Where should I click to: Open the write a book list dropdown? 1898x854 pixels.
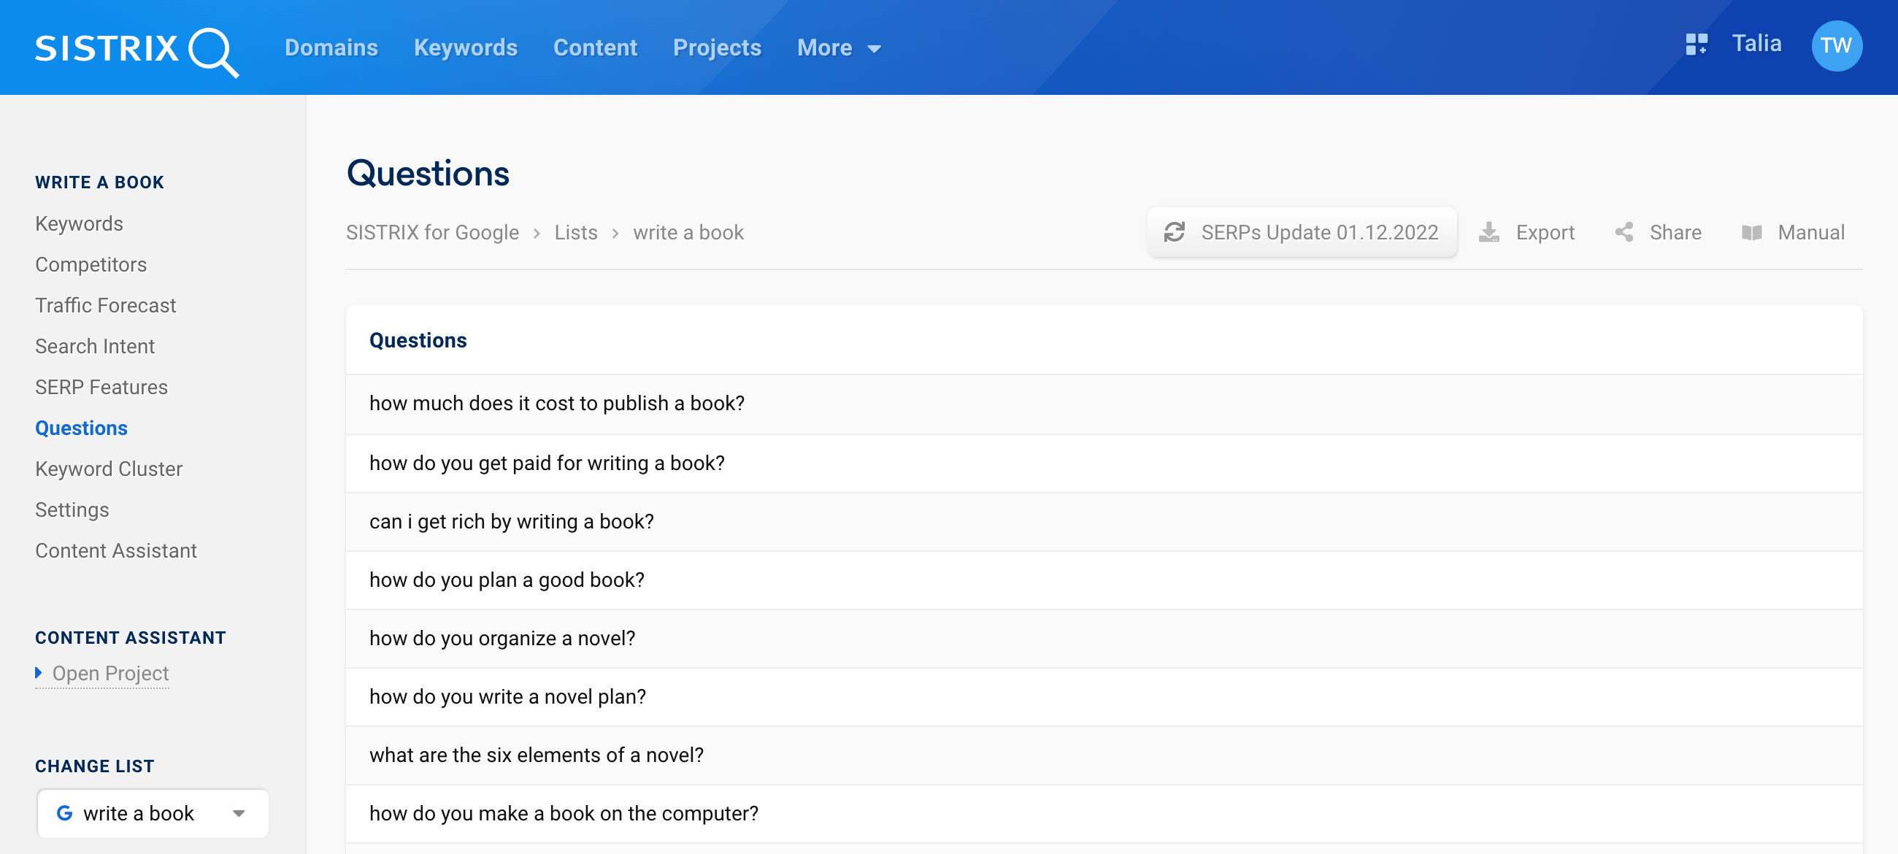click(153, 812)
